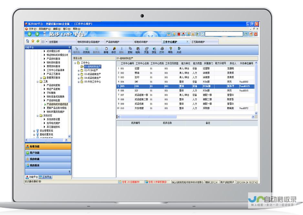The height and width of the screenshot is (215, 303).
Task: Collapse the 工作中心 root node
Action: tap(75, 63)
